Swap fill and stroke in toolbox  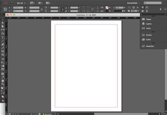click(4, 88)
